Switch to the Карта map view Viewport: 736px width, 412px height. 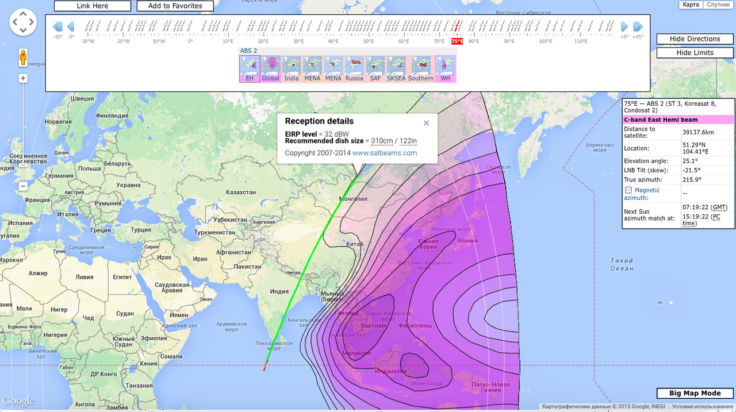click(691, 5)
